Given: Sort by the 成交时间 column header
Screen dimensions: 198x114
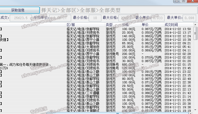Looking at the screenshot, I should [x=178, y=25].
